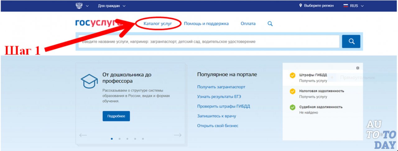398x151 pixels.
Task: Open 'Открыть свой бизнес' link
Action: pyautogui.click(x=218, y=126)
